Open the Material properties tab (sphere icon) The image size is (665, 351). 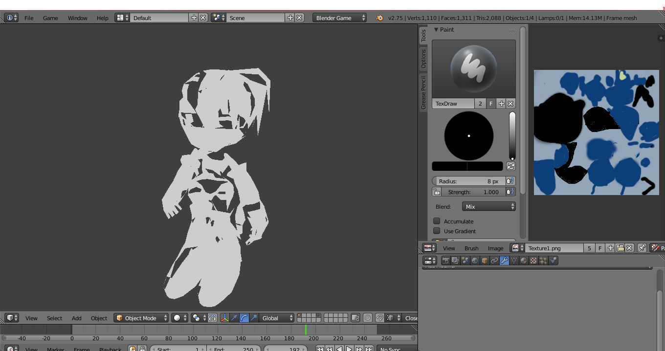(x=524, y=261)
